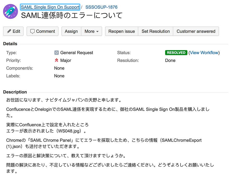Image resolution: width=231 pixels, height=182 pixels.
Task: Open the SAML Single Sign On Support project link
Action: [50, 7]
